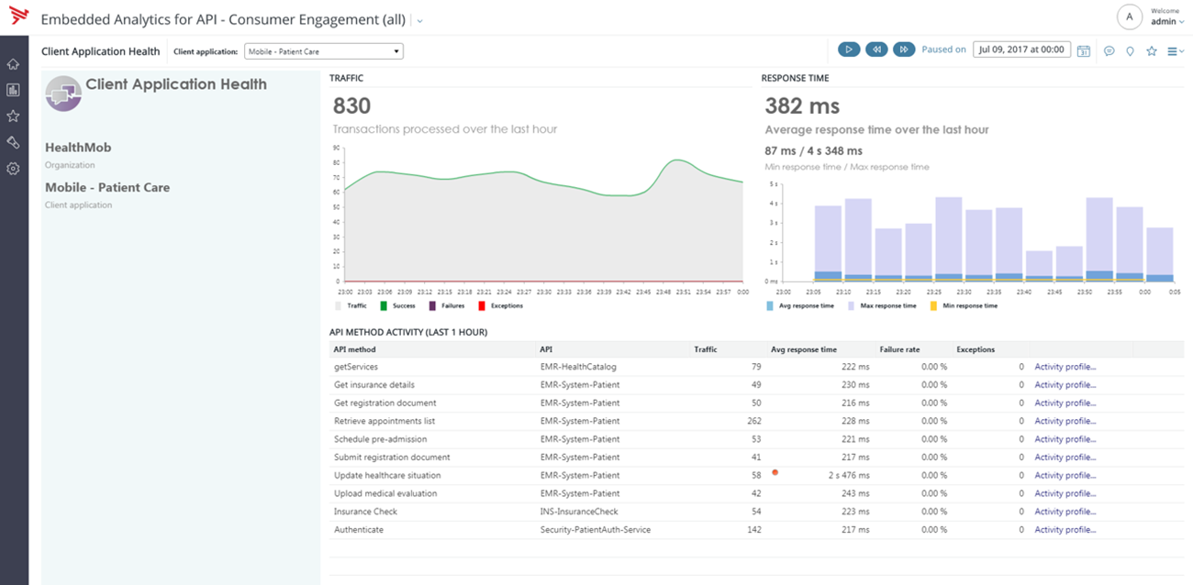Open the dashboards icon in the sidebar
This screenshot has height=585, width=1193.
[x=13, y=89]
